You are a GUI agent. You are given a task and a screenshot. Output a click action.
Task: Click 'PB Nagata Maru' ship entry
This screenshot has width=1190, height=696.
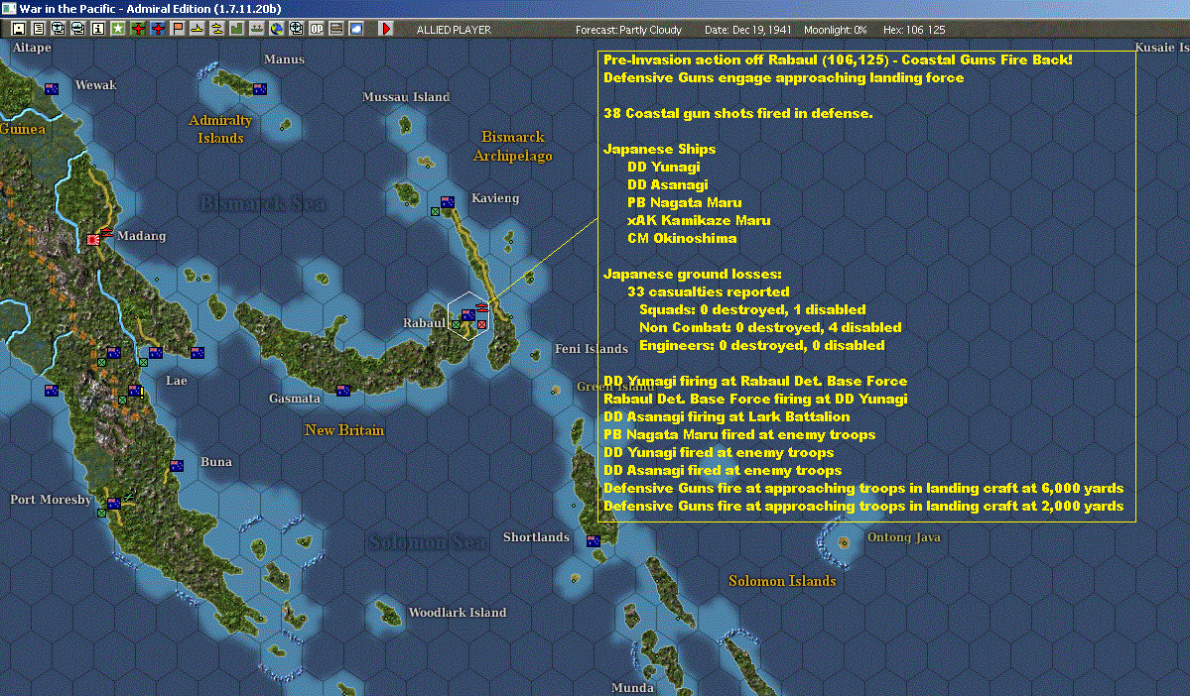click(685, 202)
